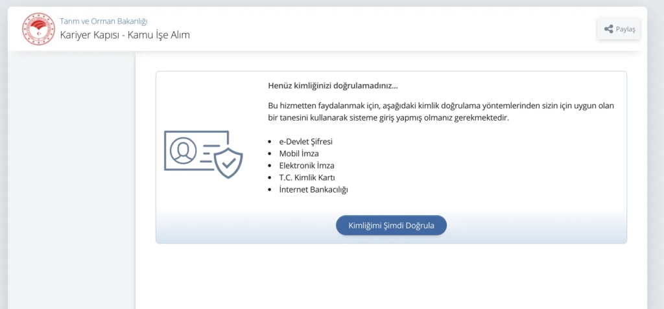The image size is (664, 309).
Task: Select the Kariyer Kapısı - Kamu İşe Alım title
Action: point(125,35)
